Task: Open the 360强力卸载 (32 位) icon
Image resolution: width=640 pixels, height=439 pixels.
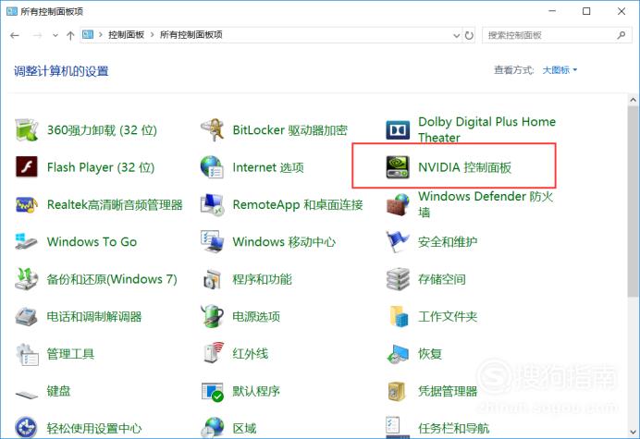Action: [x=27, y=130]
